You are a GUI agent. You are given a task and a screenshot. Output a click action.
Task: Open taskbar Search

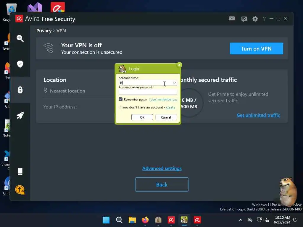point(119,220)
